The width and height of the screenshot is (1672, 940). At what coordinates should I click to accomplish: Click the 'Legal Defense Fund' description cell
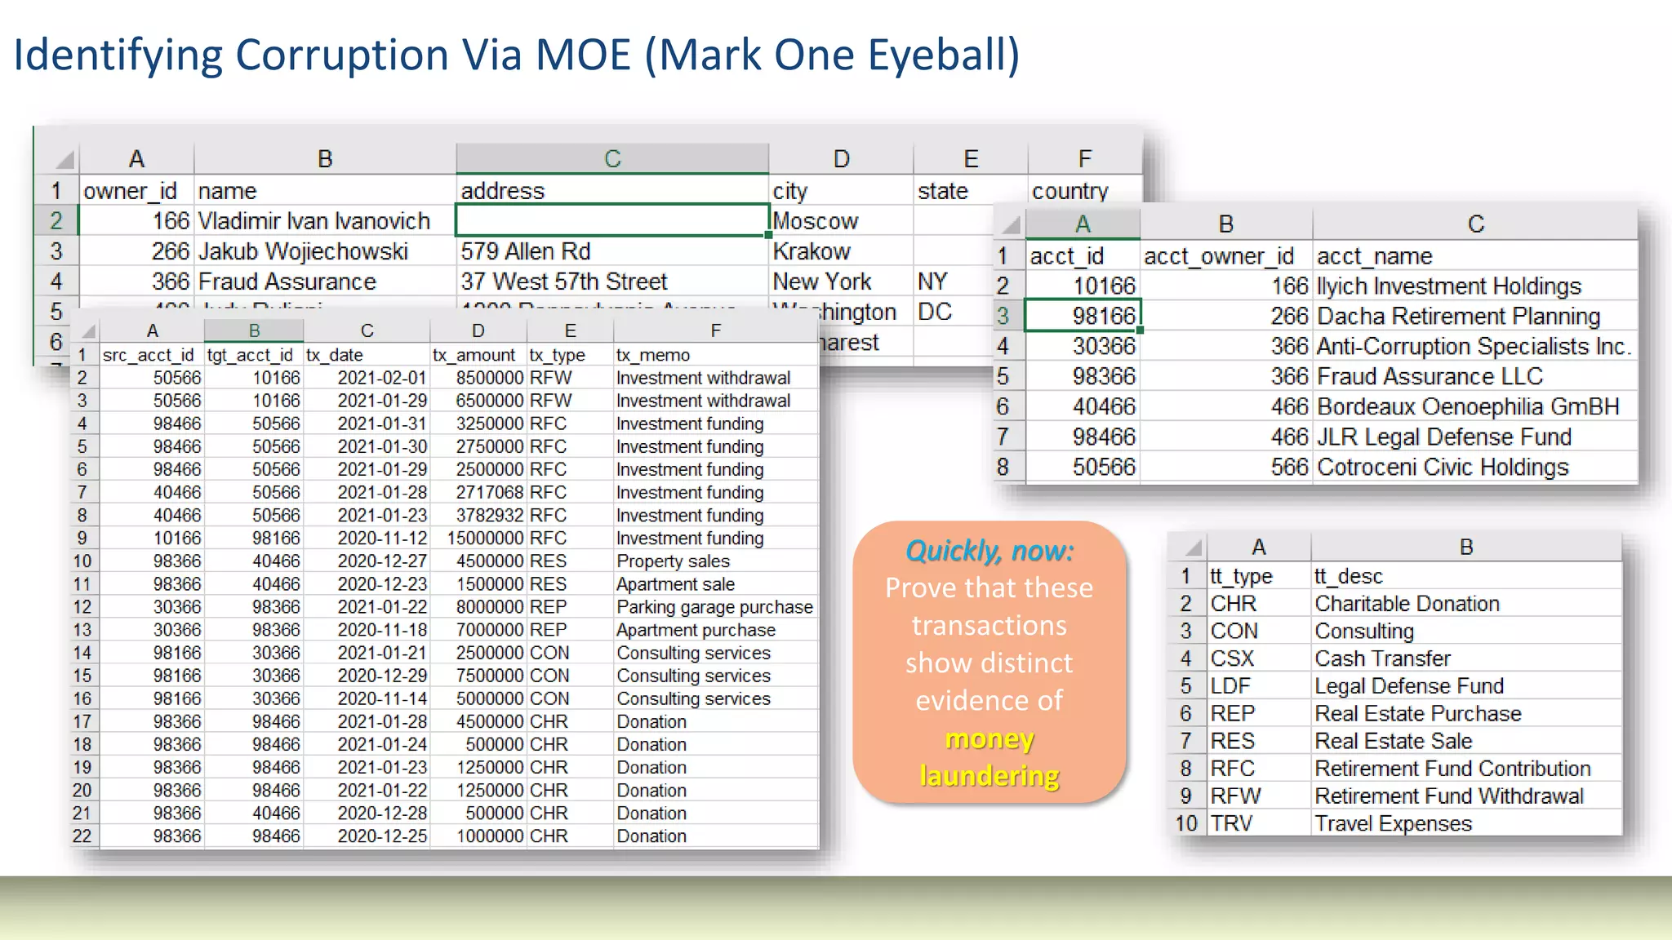tap(1466, 685)
